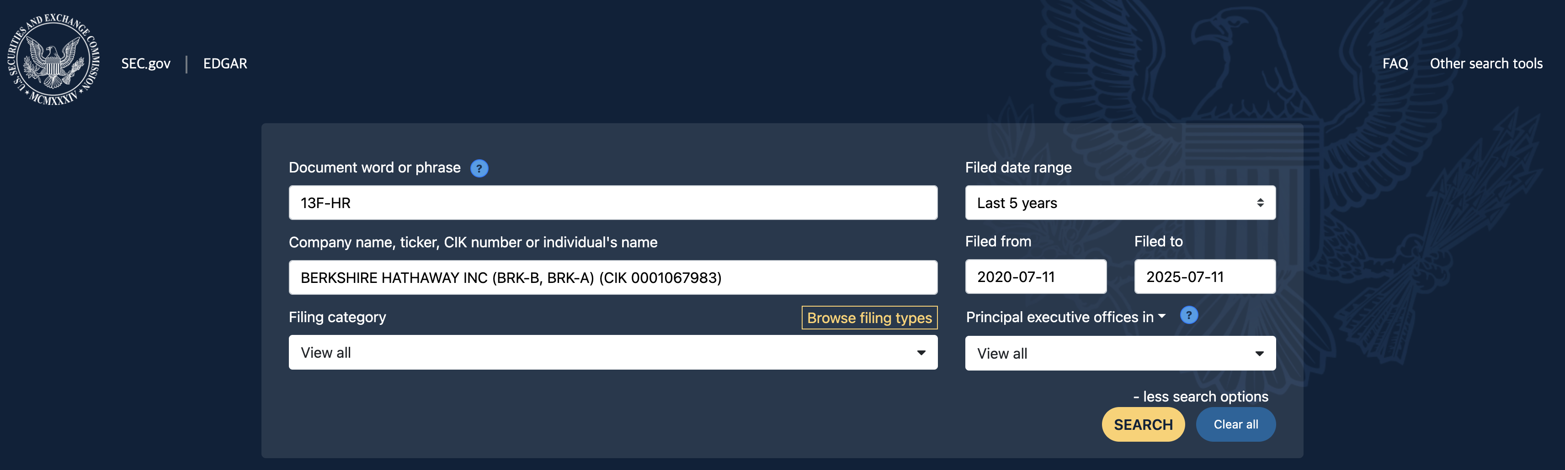The width and height of the screenshot is (1565, 470).
Task: Click the Company name or ticker field
Action: [612, 277]
